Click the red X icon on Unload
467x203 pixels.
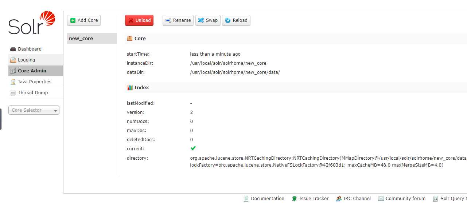click(131, 20)
